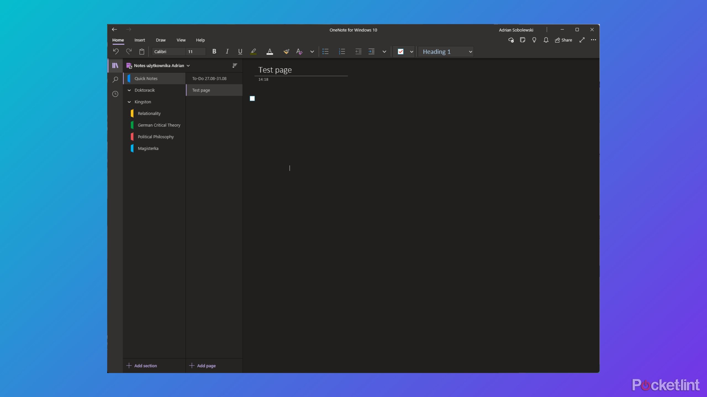Screen dimensions: 707x397
Task: Click the back navigation arrow
Action: [114, 29]
